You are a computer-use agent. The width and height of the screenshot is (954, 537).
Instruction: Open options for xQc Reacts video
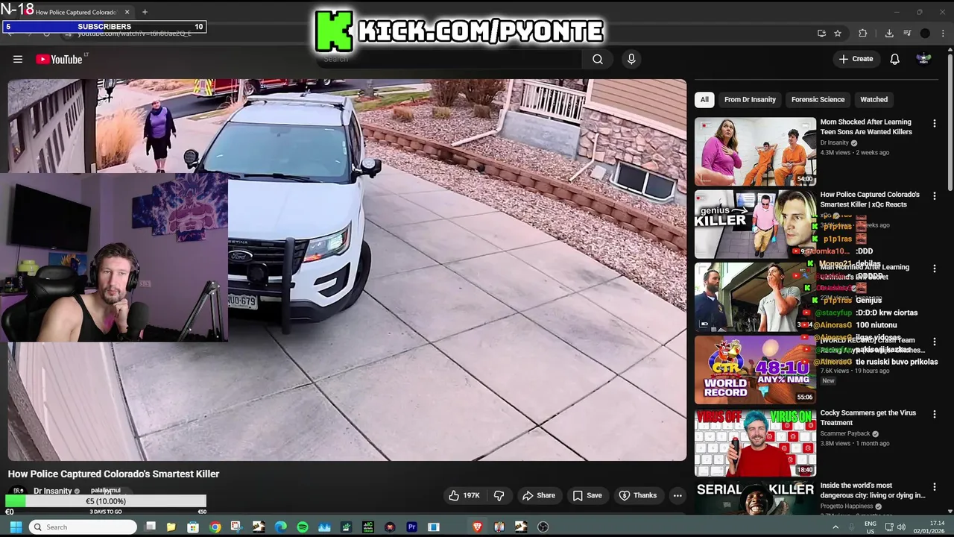click(935, 196)
